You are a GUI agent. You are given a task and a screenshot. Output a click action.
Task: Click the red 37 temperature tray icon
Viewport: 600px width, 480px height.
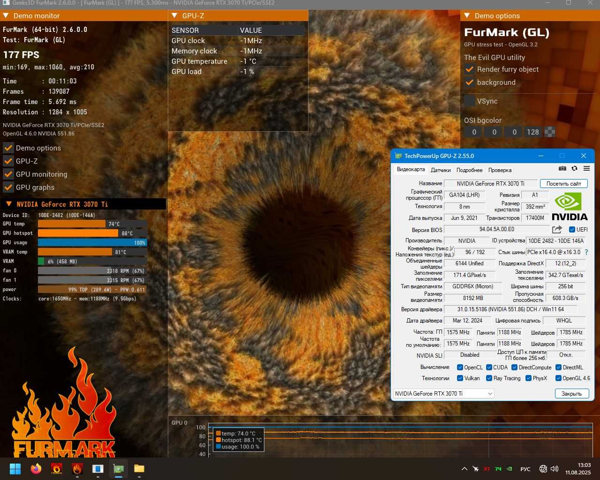[487, 469]
